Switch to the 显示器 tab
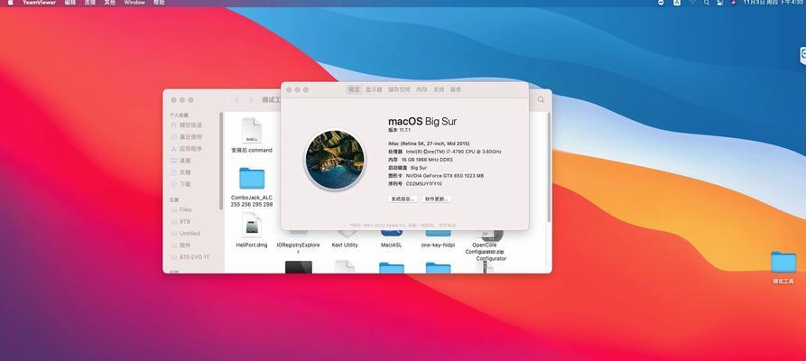 click(374, 89)
